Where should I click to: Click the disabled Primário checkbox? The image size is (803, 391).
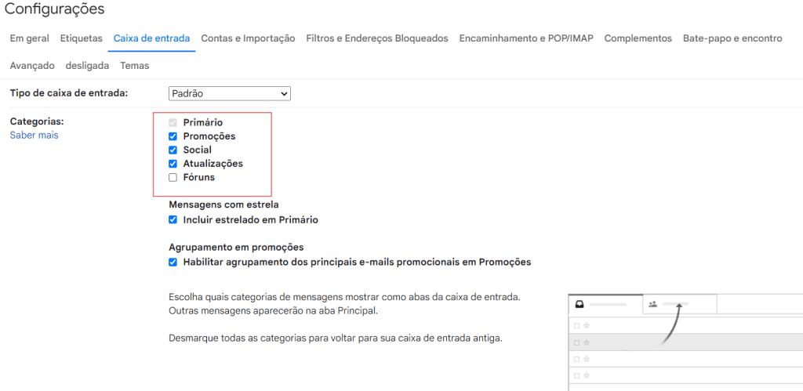pyautogui.click(x=173, y=123)
